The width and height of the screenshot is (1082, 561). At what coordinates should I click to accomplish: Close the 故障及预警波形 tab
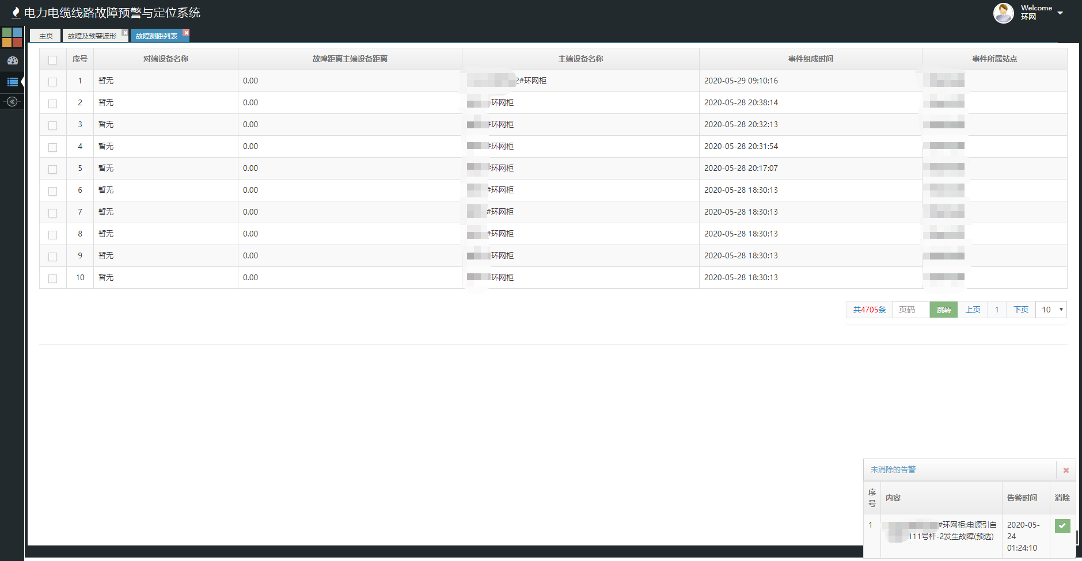(x=125, y=33)
